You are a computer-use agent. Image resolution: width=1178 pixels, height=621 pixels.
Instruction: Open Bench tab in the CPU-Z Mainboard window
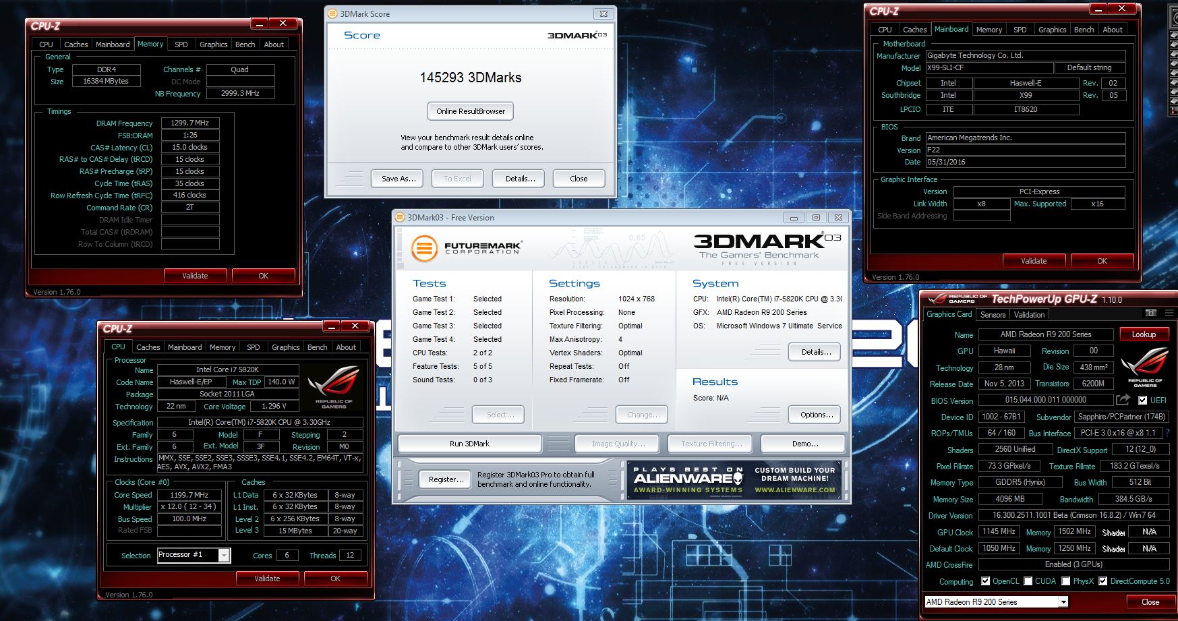click(x=1084, y=30)
